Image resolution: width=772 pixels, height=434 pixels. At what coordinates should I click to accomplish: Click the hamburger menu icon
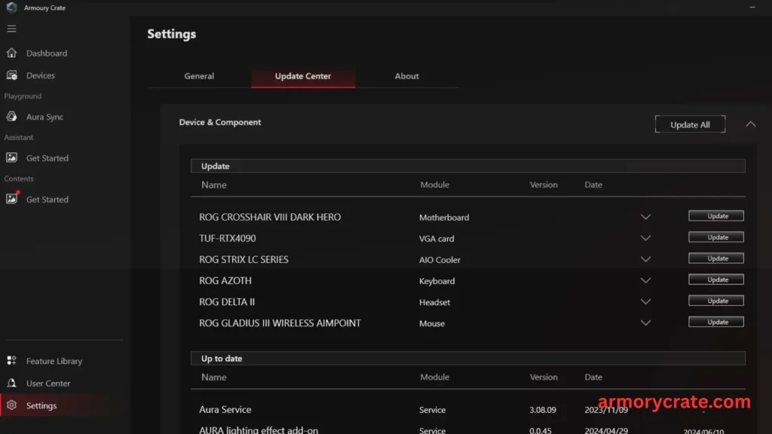click(x=11, y=29)
